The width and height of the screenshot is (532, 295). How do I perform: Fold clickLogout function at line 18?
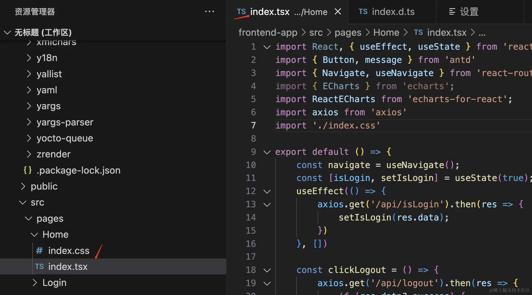(267, 270)
